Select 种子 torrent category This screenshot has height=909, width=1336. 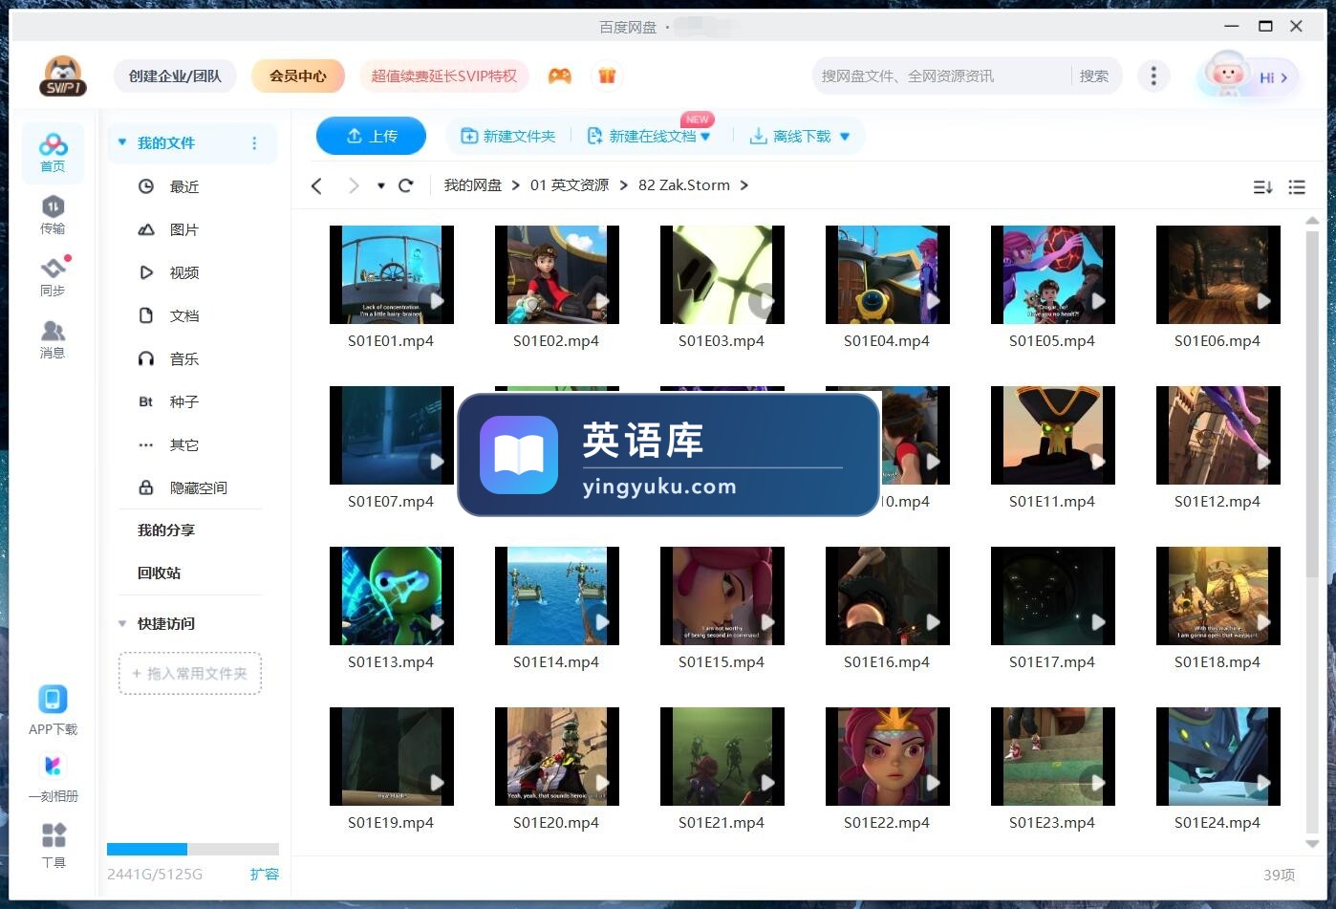pyautogui.click(x=184, y=401)
